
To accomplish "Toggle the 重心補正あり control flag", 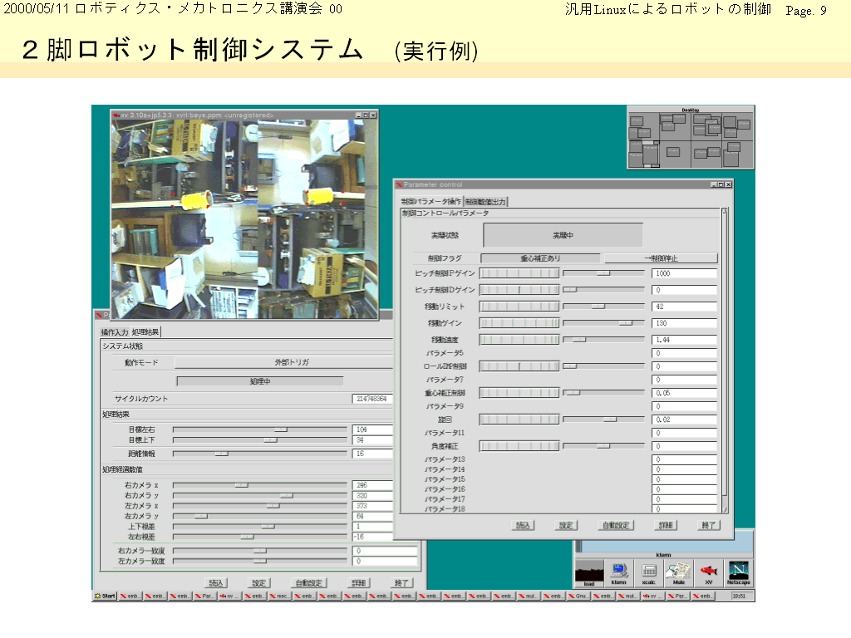I will (x=540, y=258).
